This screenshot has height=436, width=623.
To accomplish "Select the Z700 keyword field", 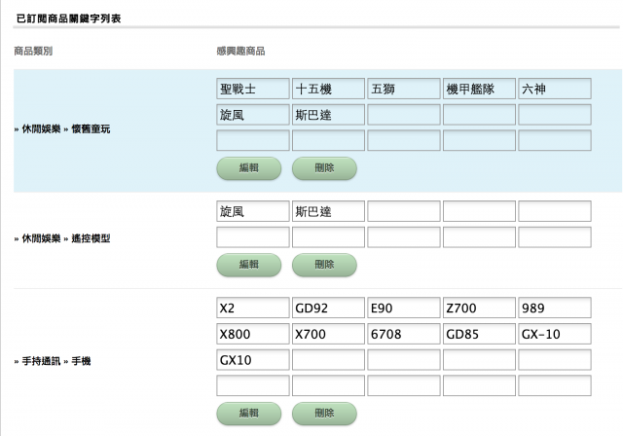I will click(x=479, y=308).
